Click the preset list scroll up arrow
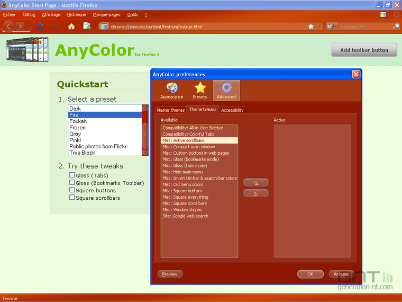The image size is (402, 302). [145, 108]
